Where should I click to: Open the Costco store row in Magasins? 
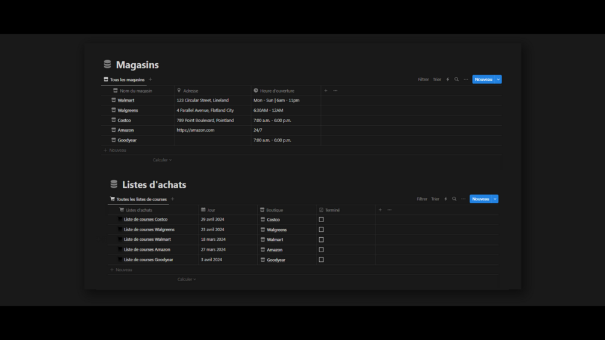click(124, 120)
